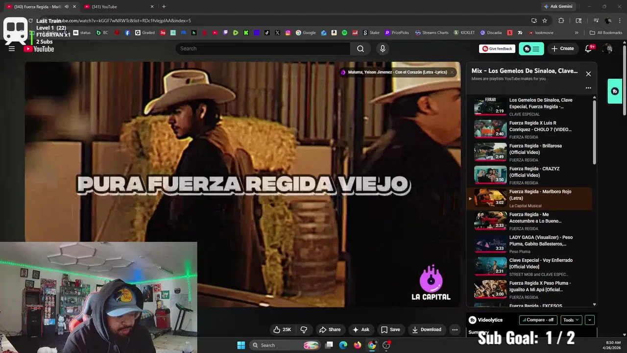Close the (341) YouTube tab
The width and height of the screenshot is (627, 353).
[152, 7]
